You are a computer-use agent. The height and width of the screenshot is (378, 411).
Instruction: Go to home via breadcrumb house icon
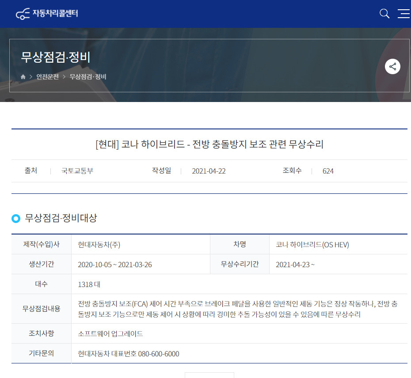coord(23,77)
